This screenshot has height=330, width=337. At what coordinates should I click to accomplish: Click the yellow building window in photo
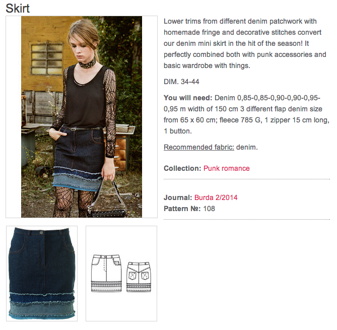47,58
